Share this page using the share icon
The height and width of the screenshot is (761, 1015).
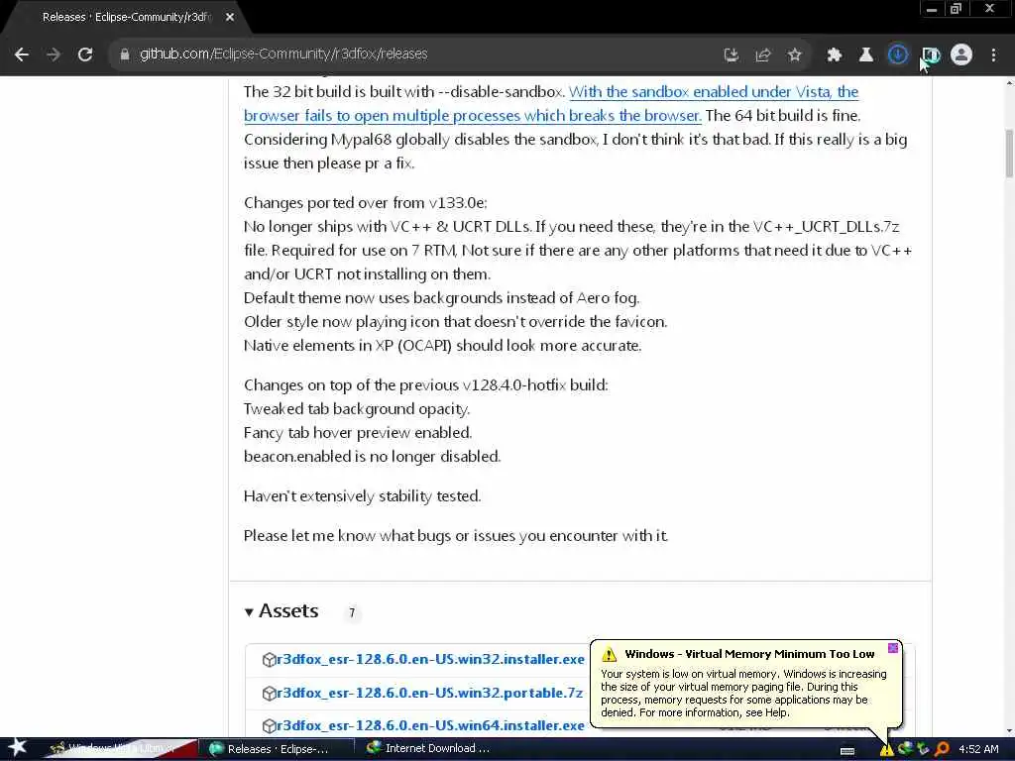(763, 55)
